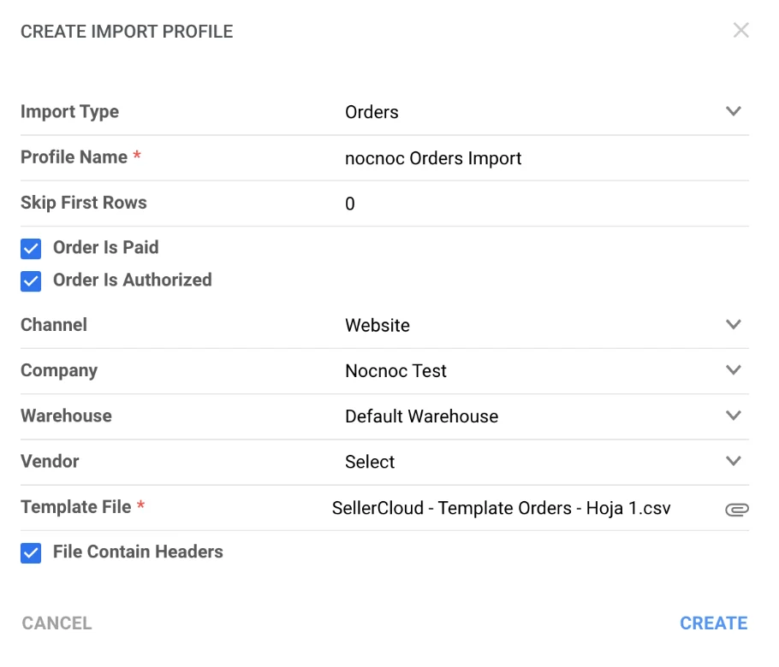Viewport: 779px width, 667px height.
Task: Expand the Warehouse dropdown
Action: [x=546, y=416]
